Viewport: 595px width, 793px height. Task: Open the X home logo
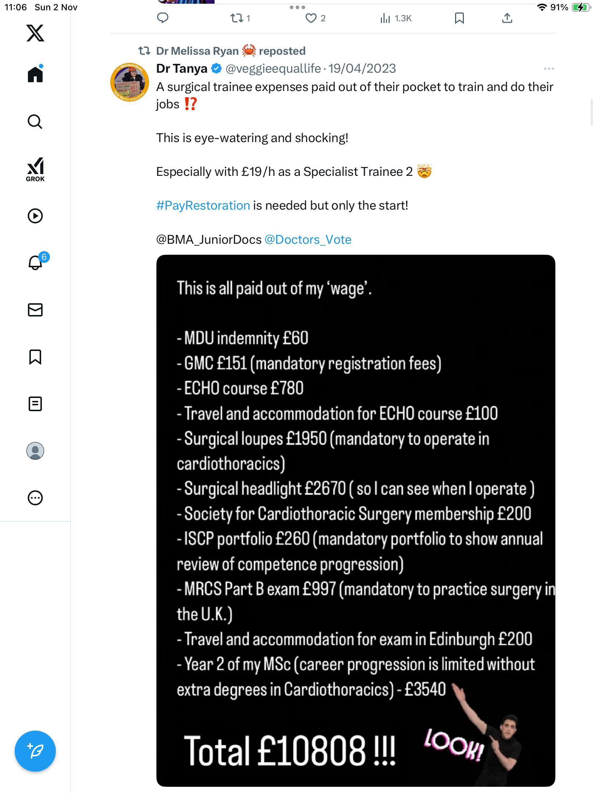(x=35, y=33)
